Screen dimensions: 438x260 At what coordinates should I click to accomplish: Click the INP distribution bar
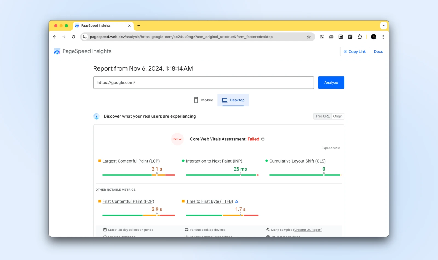[x=222, y=175]
